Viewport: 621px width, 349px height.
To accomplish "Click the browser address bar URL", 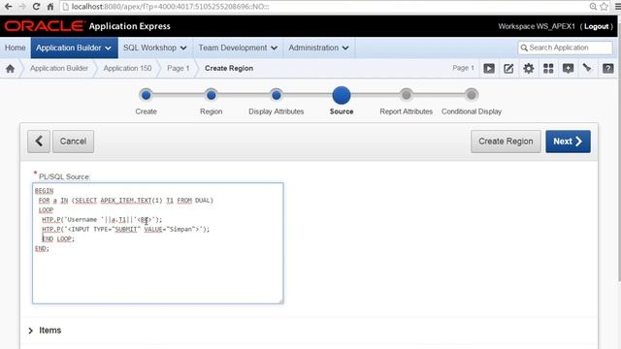I will pos(171,7).
